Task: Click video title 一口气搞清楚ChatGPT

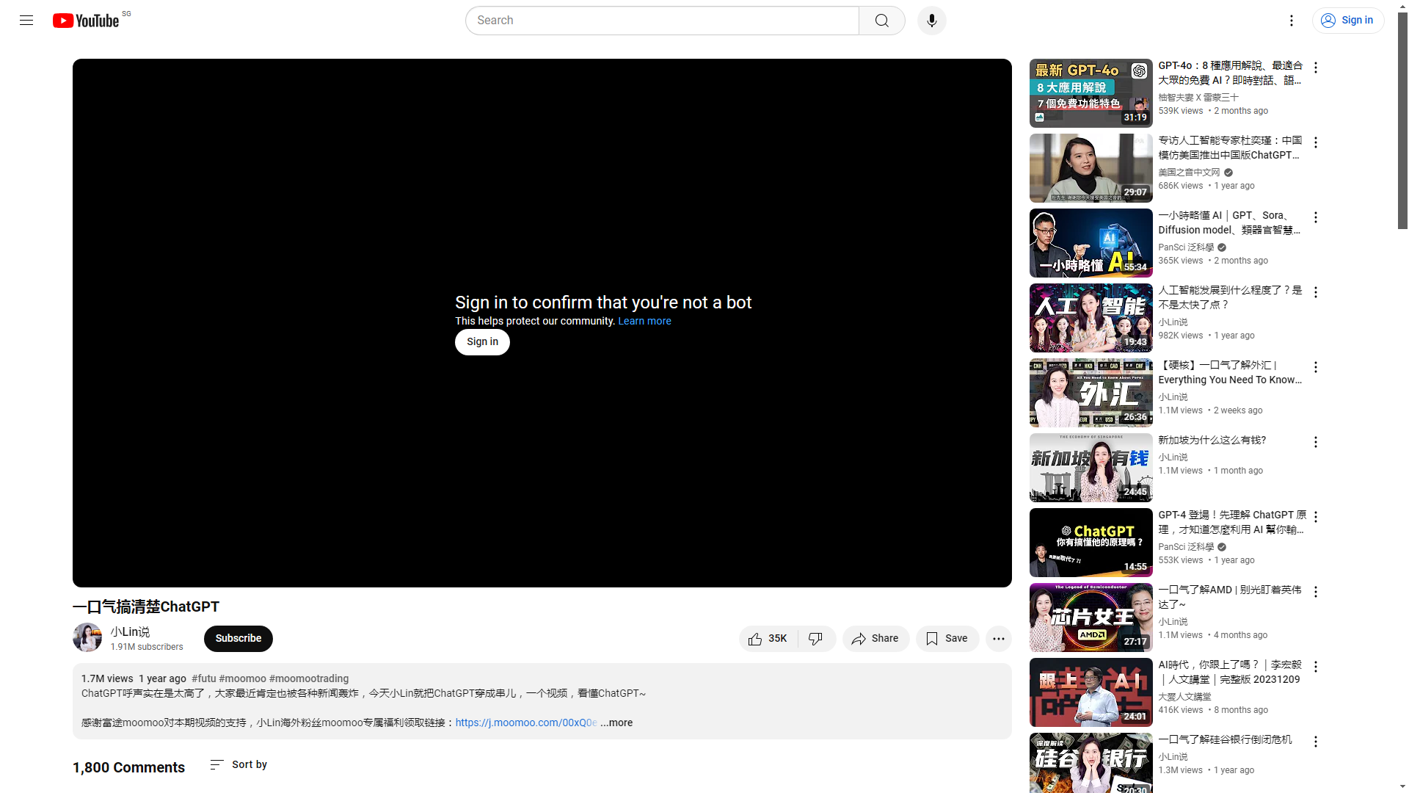Action: [x=146, y=606]
